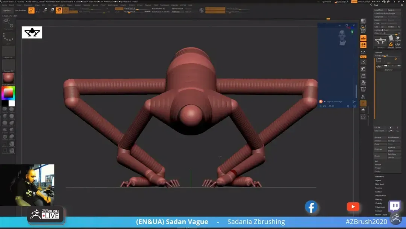Open the Preferences menu
The height and width of the screenshot is (229, 406).
click(113, 5)
